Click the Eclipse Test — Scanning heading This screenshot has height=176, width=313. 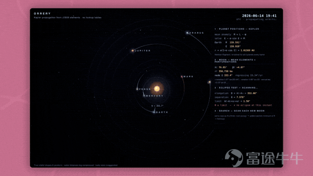click(x=236, y=88)
